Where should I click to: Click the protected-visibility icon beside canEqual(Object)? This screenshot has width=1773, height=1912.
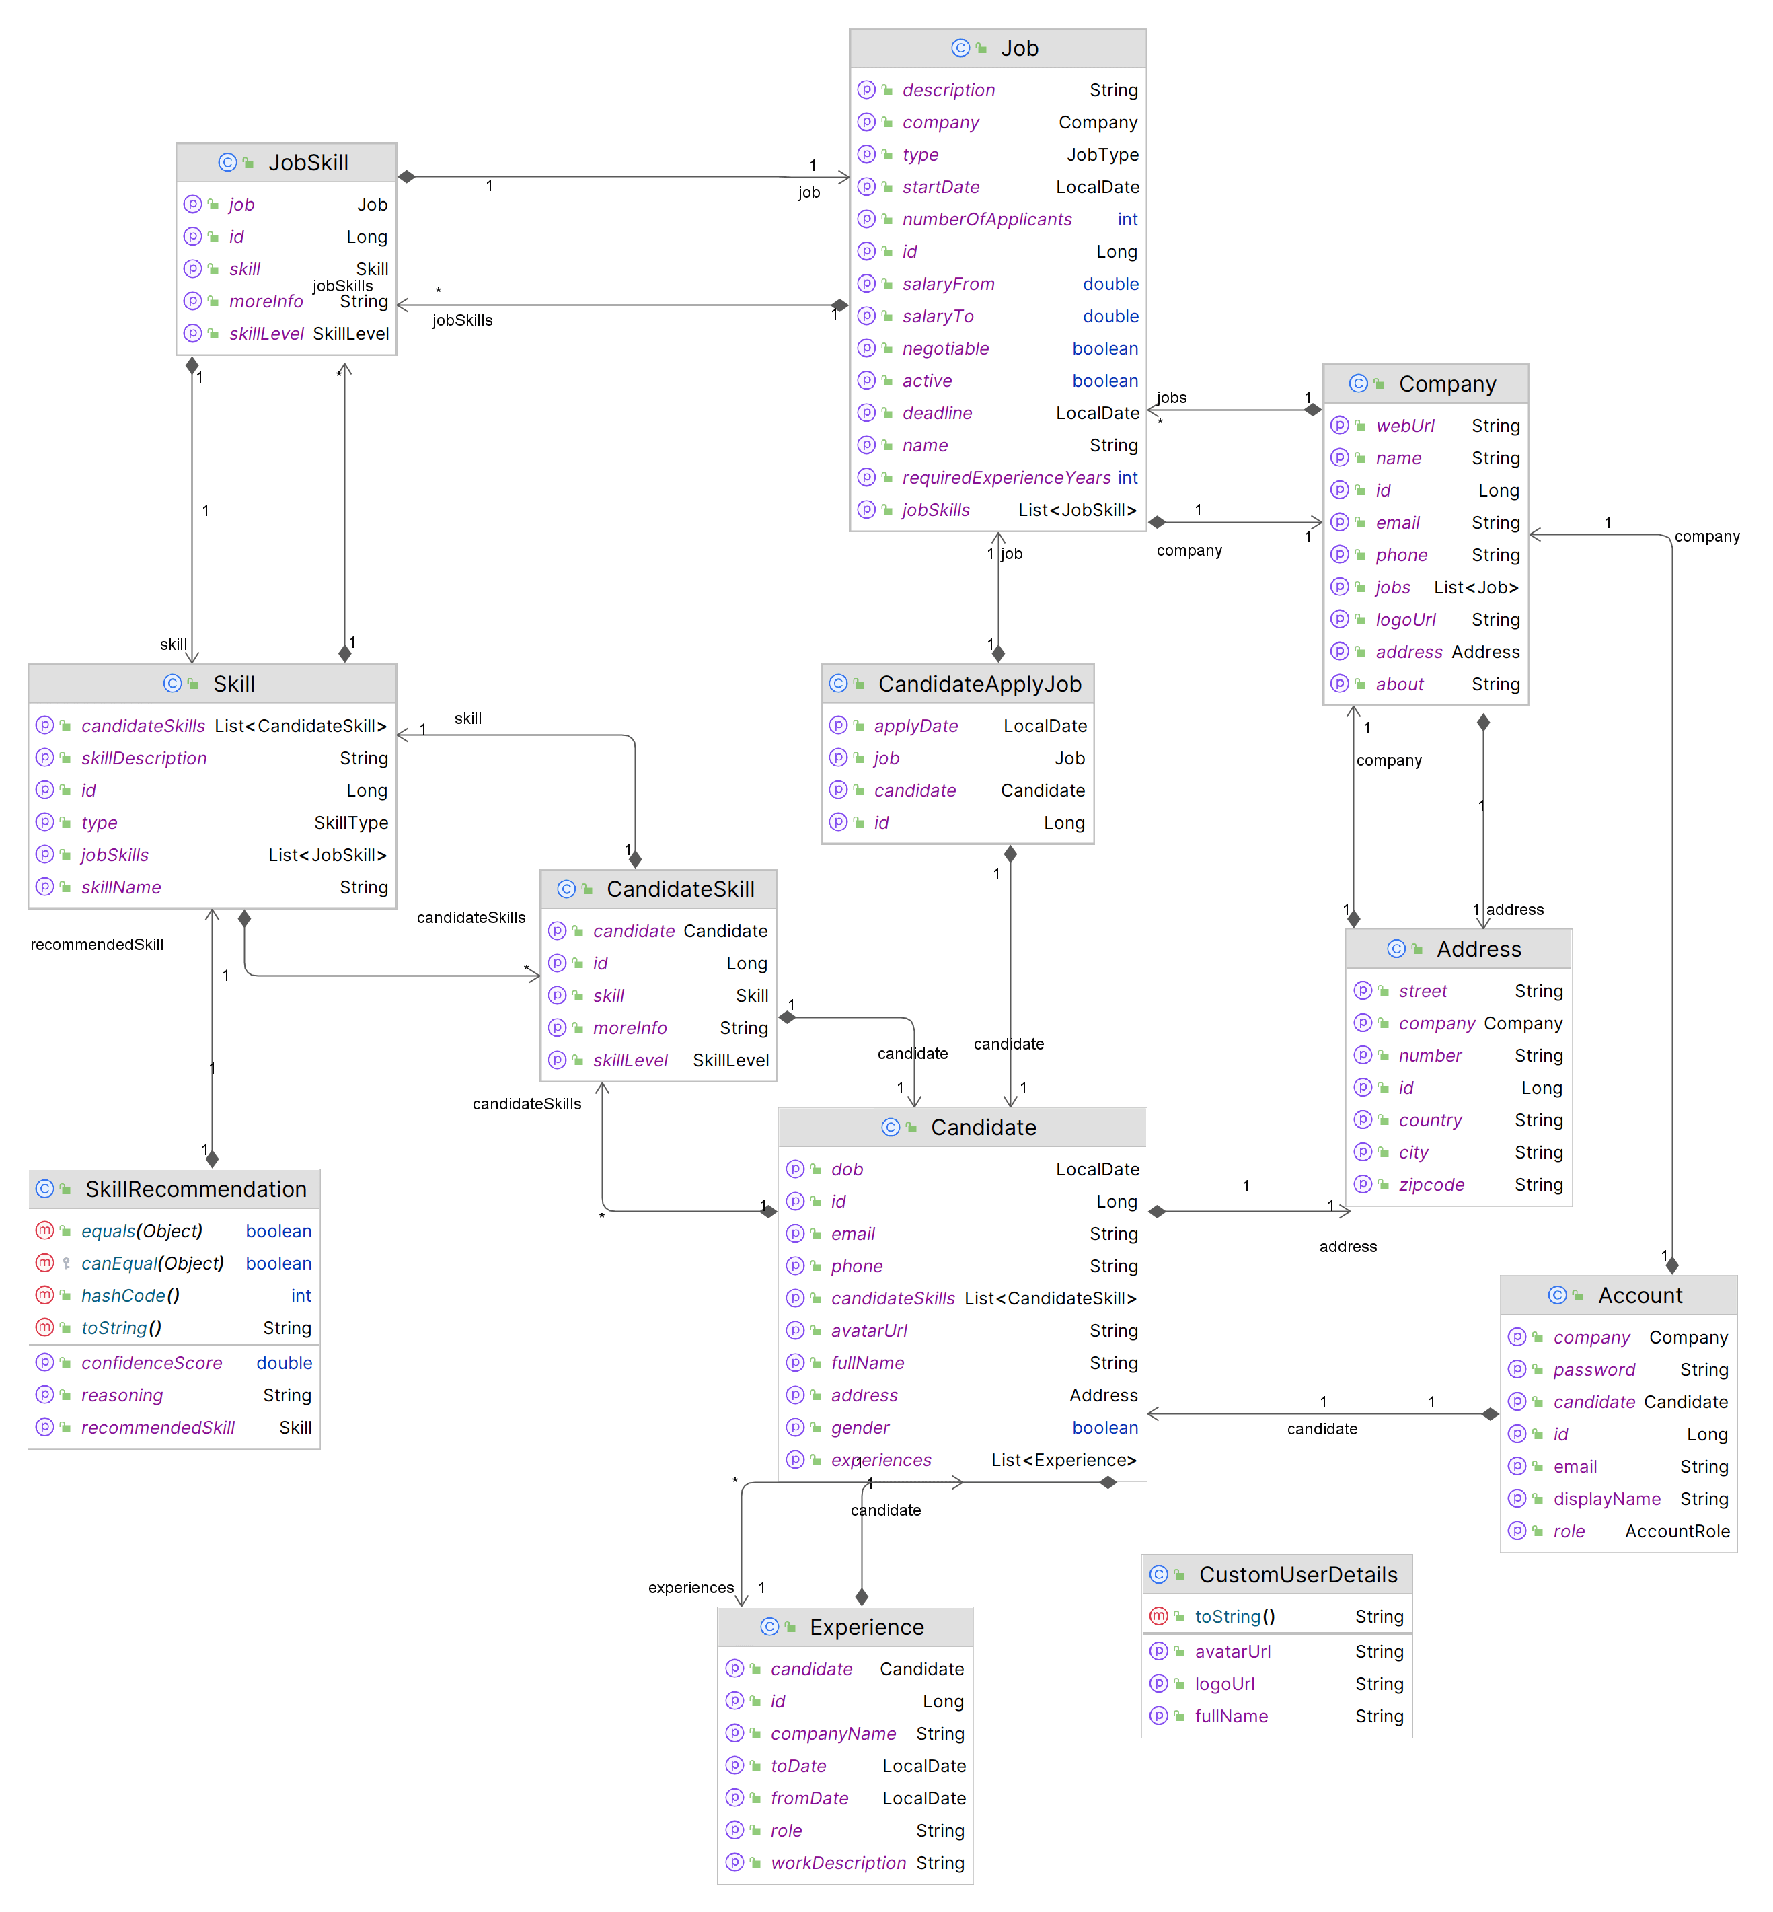66,1263
